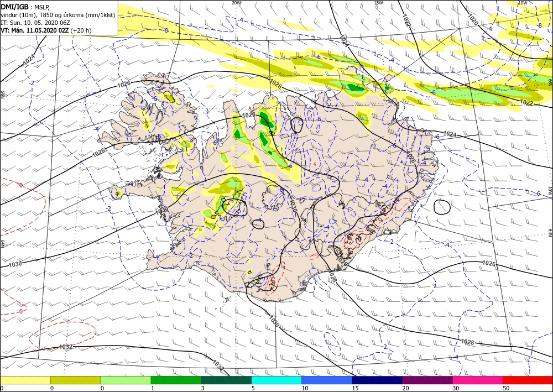
Task: Click the legend value '20'
Action: pos(405,388)
